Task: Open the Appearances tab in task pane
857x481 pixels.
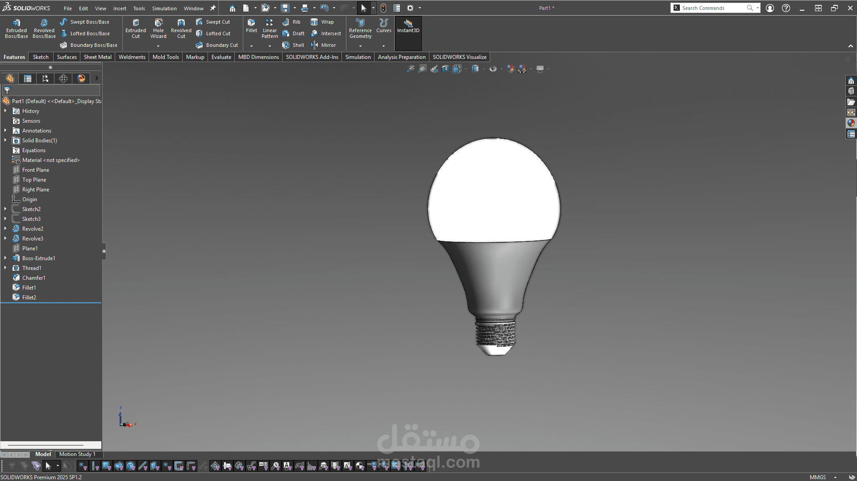Action: [851, 123]
